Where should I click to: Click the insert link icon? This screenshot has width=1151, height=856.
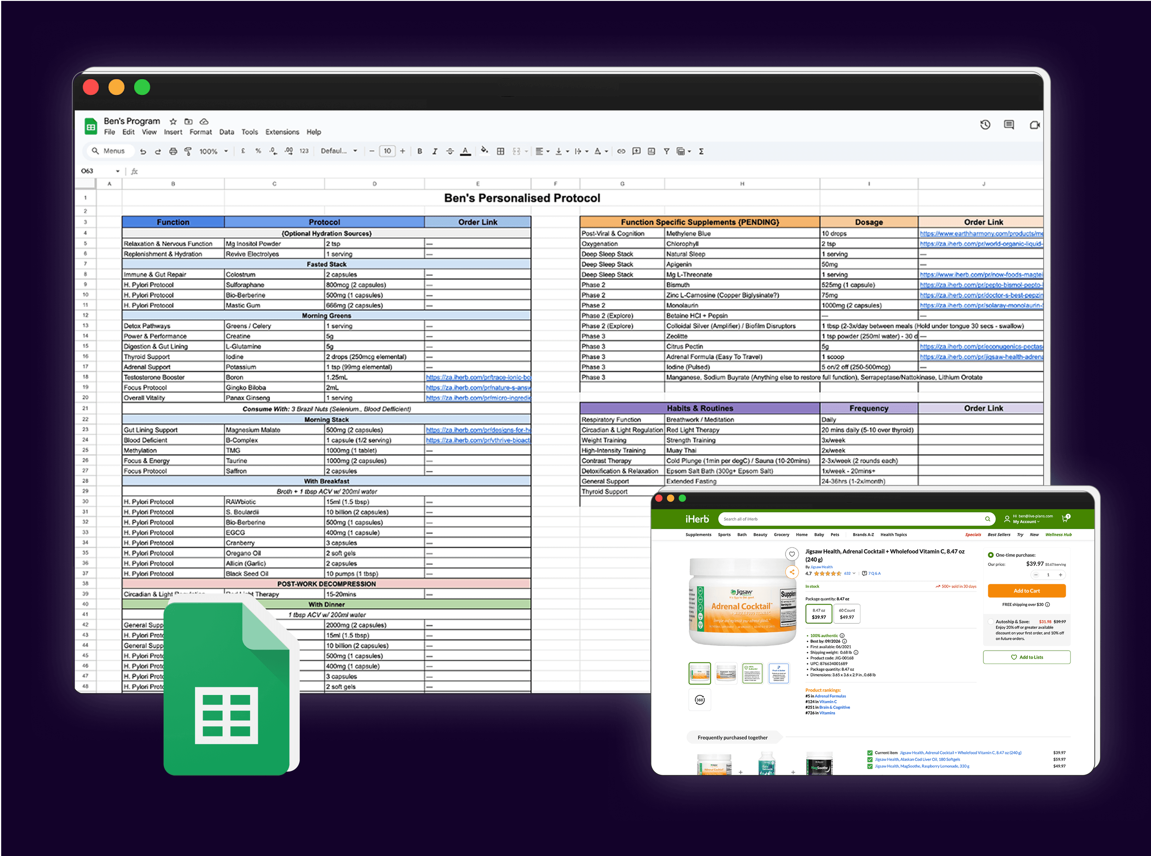(621, 151)
